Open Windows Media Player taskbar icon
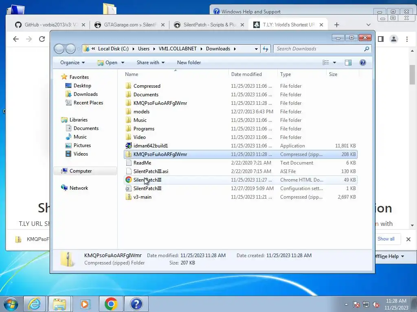The image size is (417, 312). point(86,304)
